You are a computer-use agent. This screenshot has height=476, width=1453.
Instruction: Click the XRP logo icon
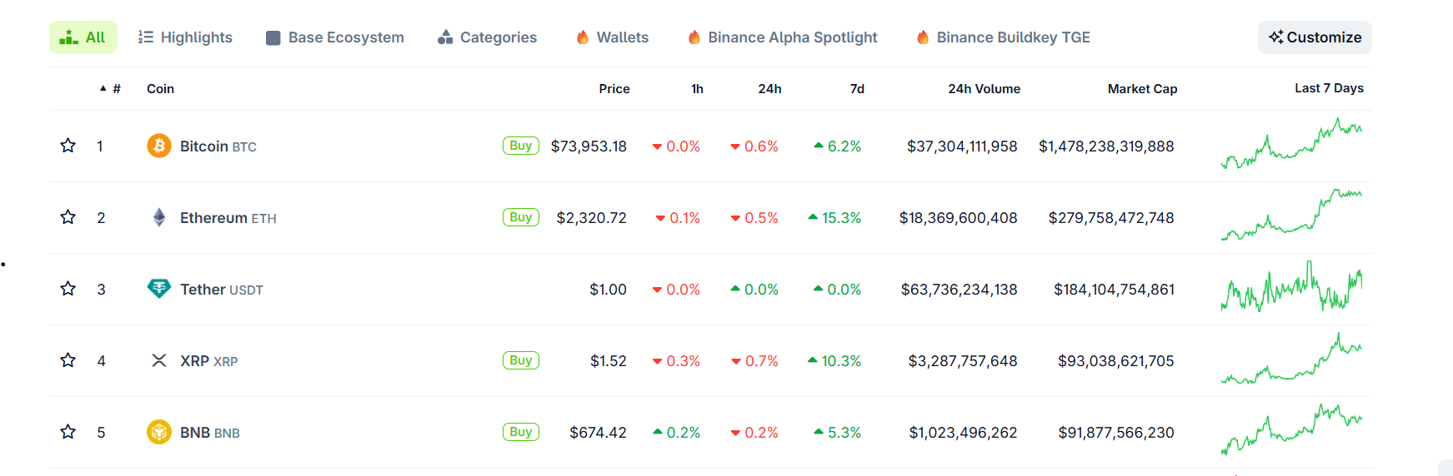159,360
